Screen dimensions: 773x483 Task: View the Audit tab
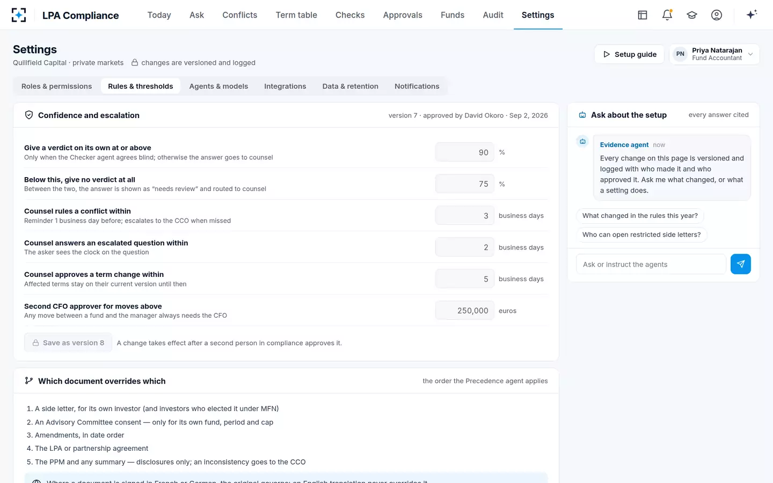pos(493,15)
